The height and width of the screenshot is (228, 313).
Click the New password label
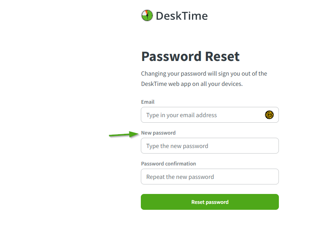pyautogui.click(x=158, y=133)
